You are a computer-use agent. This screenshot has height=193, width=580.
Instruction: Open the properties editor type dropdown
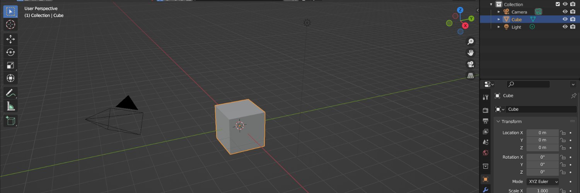(x=490, y=84)
